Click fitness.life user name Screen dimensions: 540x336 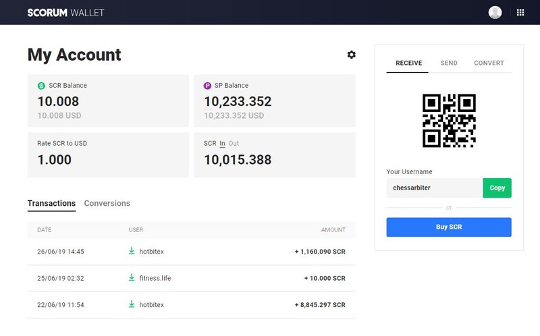click(x=155, y=278)
